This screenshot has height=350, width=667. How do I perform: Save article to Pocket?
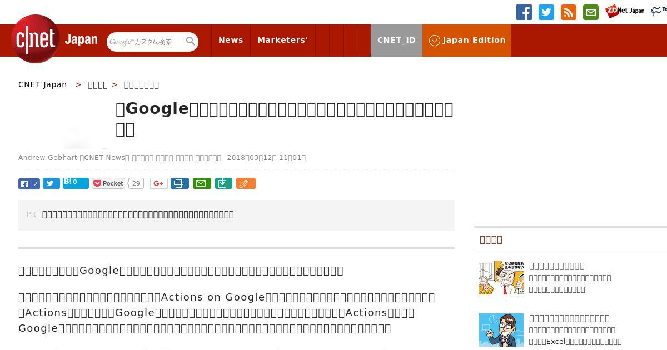point(108,183)
